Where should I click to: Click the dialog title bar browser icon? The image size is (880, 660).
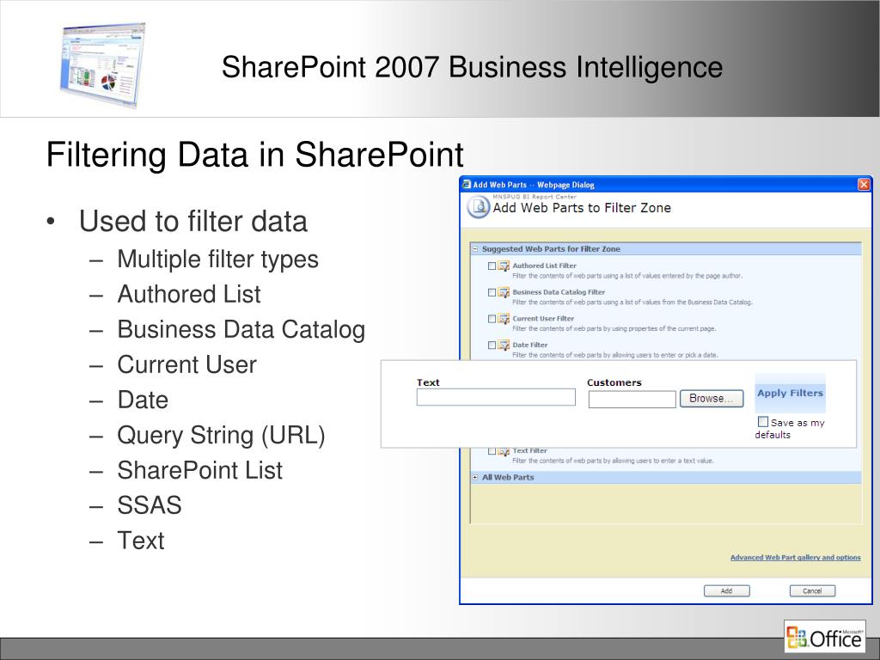[x=466, y=184]
